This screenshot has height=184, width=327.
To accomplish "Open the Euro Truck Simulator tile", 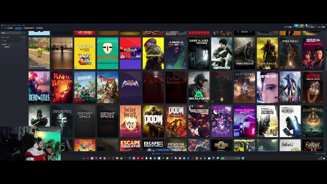I will point(222,145).
